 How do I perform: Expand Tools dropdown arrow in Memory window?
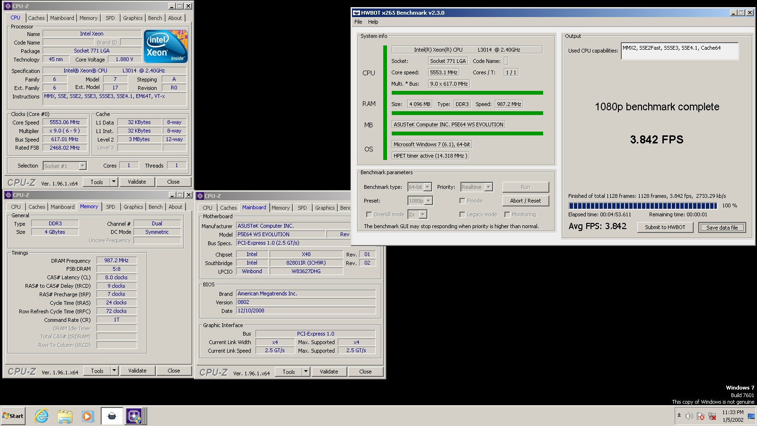tap(114, 371)
